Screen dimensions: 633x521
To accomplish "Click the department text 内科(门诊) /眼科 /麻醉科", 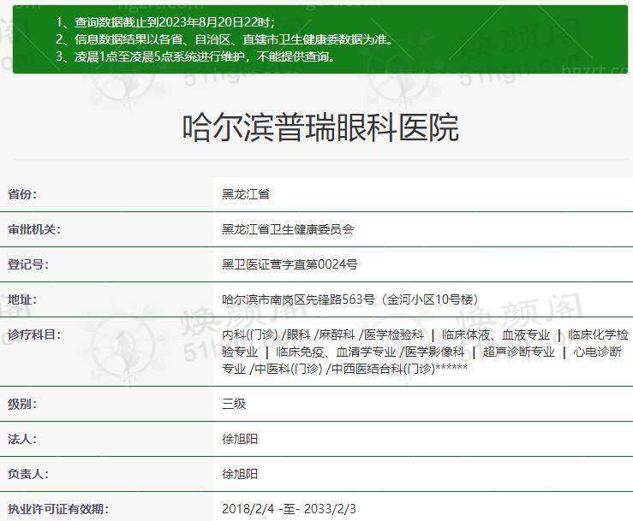I will pos(289,335).
